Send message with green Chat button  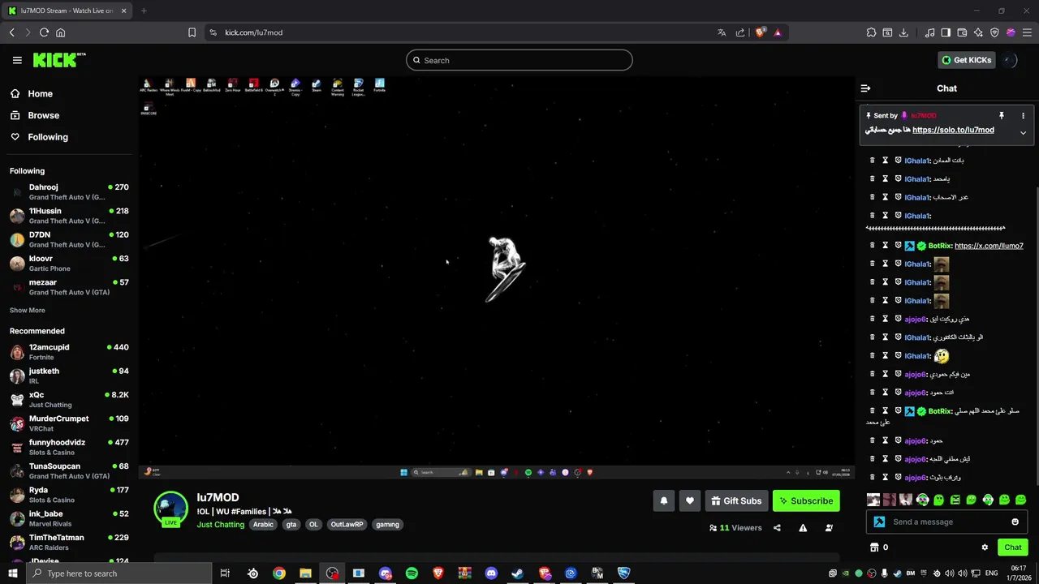[x=1012, y=547]
